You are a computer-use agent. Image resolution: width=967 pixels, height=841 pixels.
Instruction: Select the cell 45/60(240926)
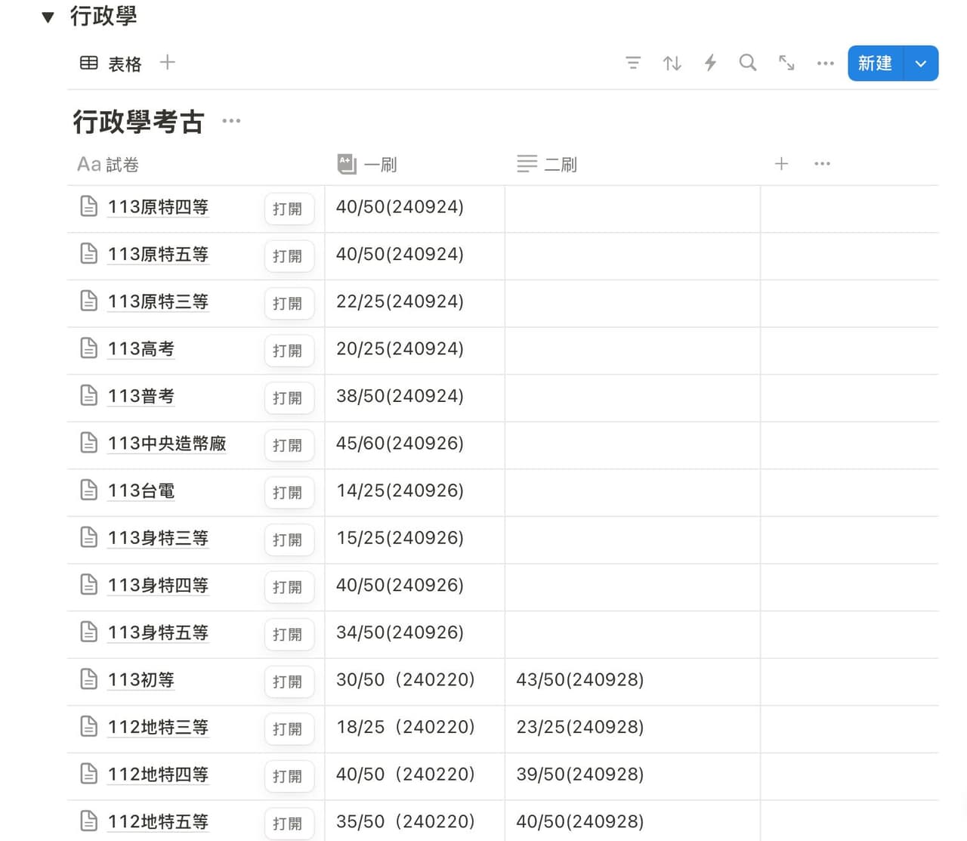point(415,445)
